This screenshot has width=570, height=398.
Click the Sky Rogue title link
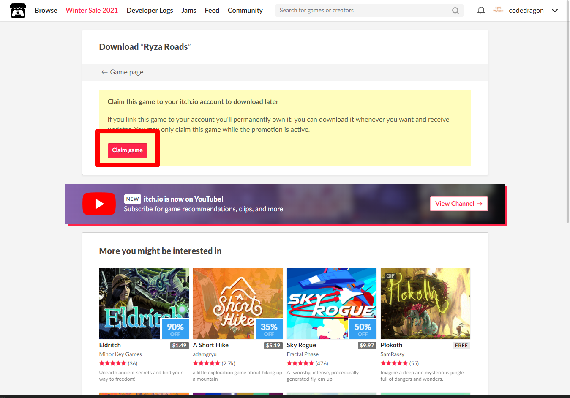tap(301, 345)
